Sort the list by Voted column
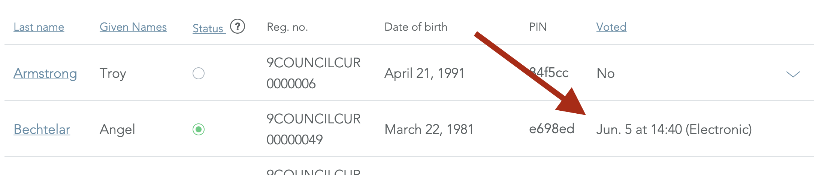This screenshot has height=175, width=825. point(611,27)
